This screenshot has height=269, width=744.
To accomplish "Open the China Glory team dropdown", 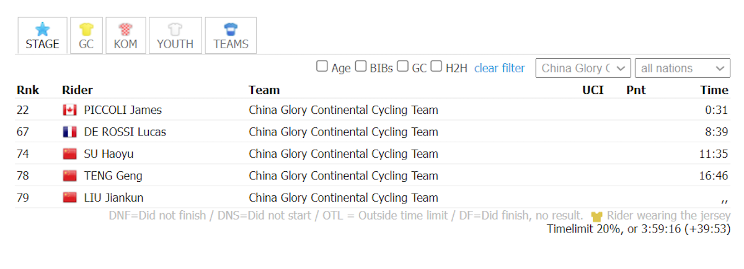I will 583,68.
